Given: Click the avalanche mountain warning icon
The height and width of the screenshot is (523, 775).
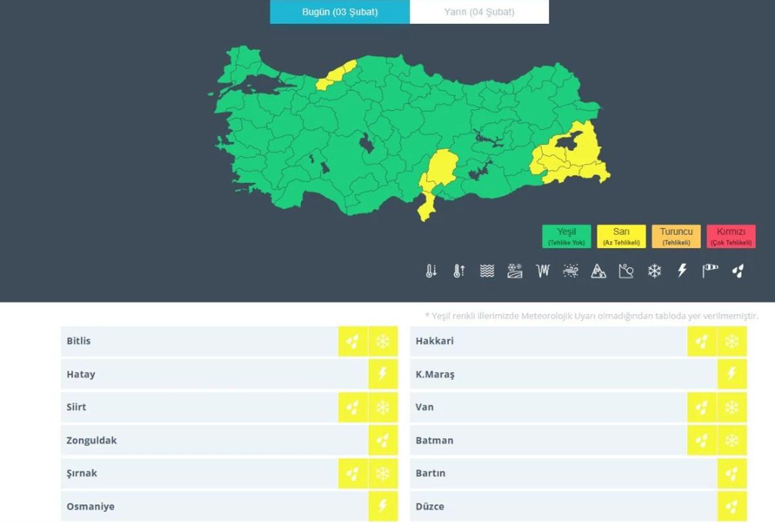Looking at the screenshot, I should [599, 272].
